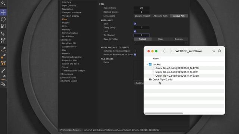Select the Files preferences page
The width and height of the screenshot is (239, 134).
[x=65, y=19]
